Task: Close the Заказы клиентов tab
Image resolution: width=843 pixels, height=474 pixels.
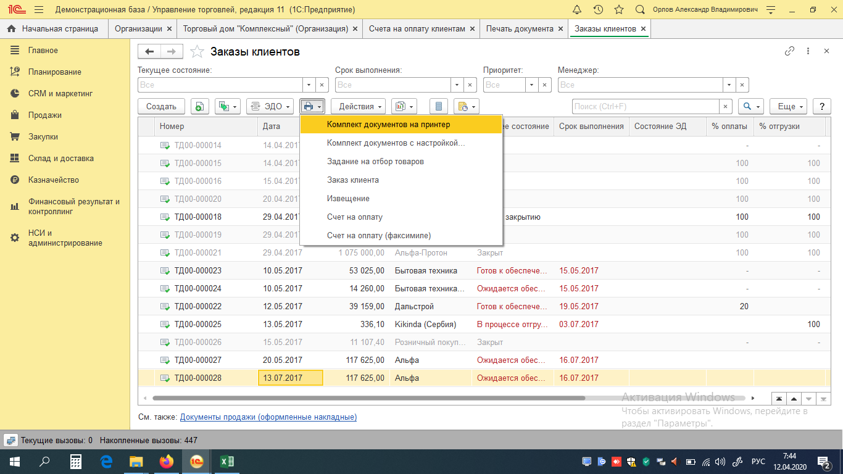Action: pos(643,29)
